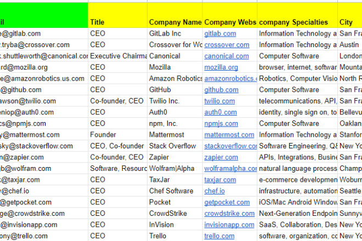Select the TaxJar company name cell

[x=175, y=180]
